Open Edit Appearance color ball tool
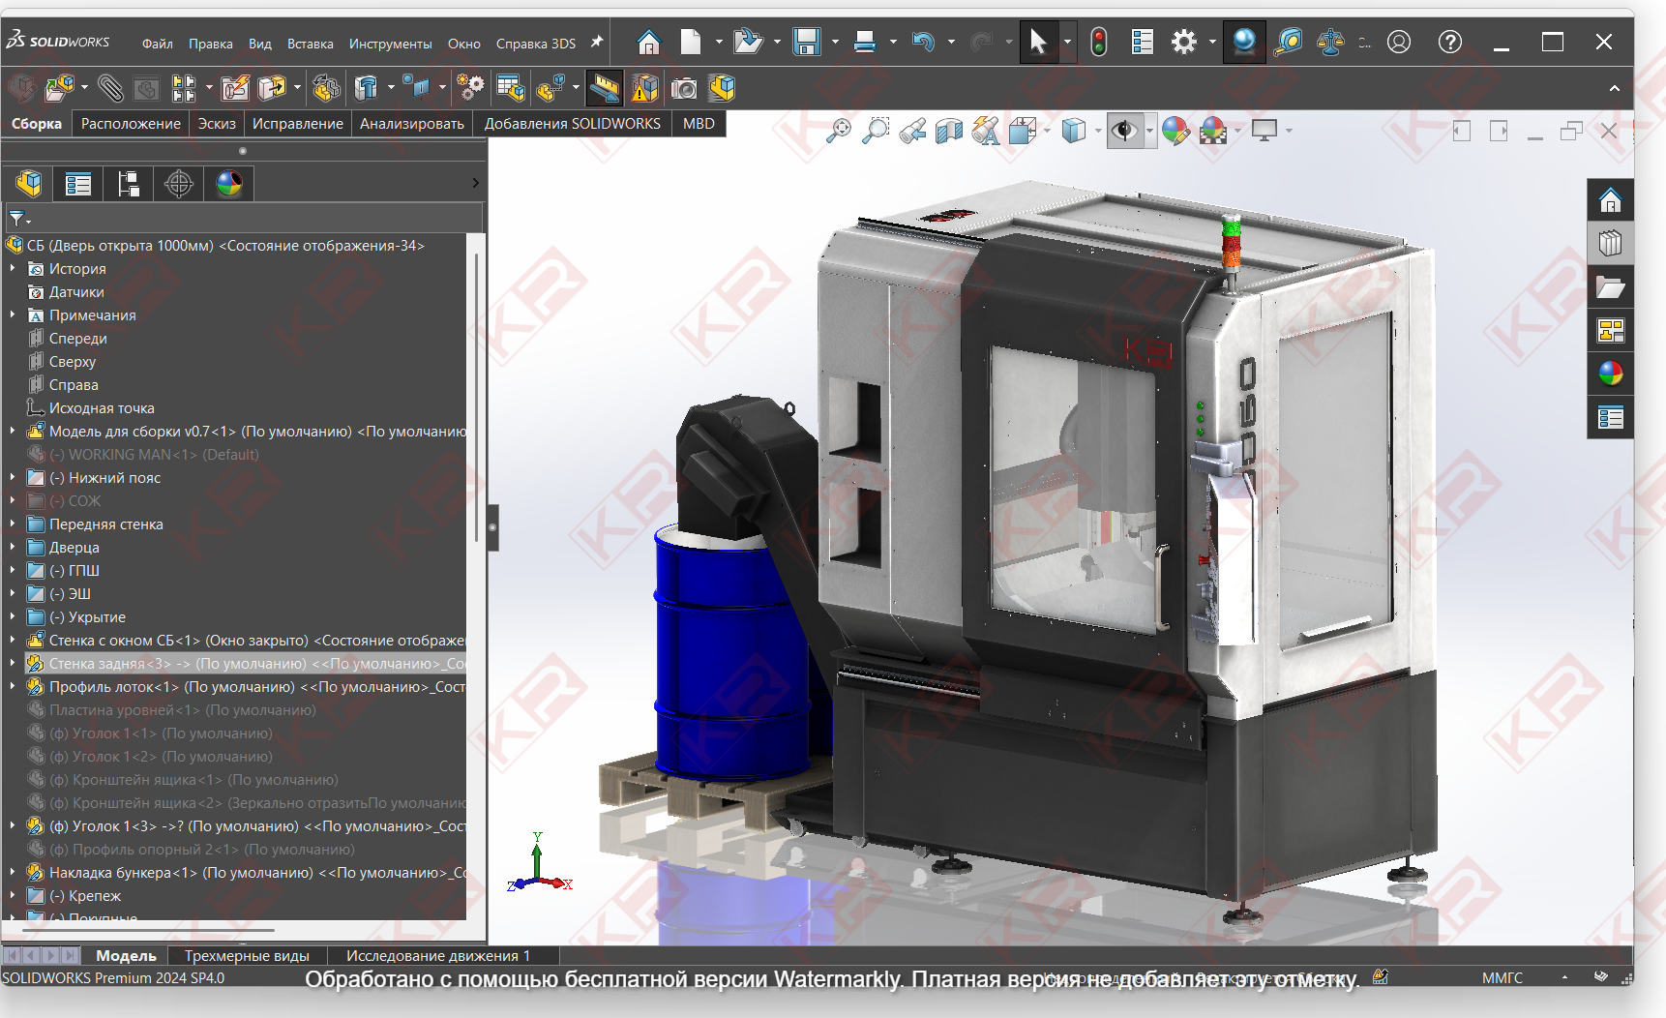1666x1018 pixels. tap(1175, 130)
